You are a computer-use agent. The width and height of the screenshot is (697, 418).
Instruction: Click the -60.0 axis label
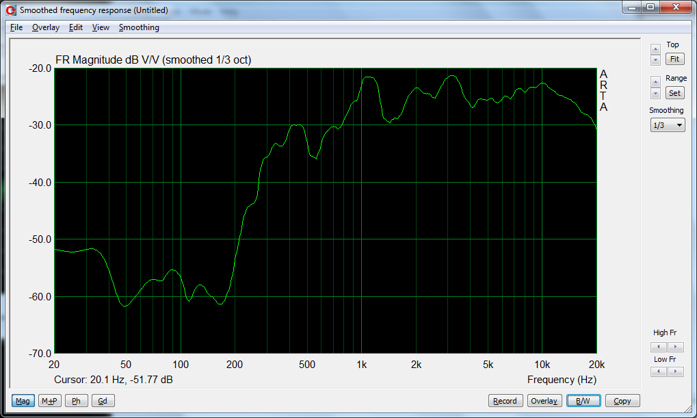pyautogui.click(x=40, y=297)
